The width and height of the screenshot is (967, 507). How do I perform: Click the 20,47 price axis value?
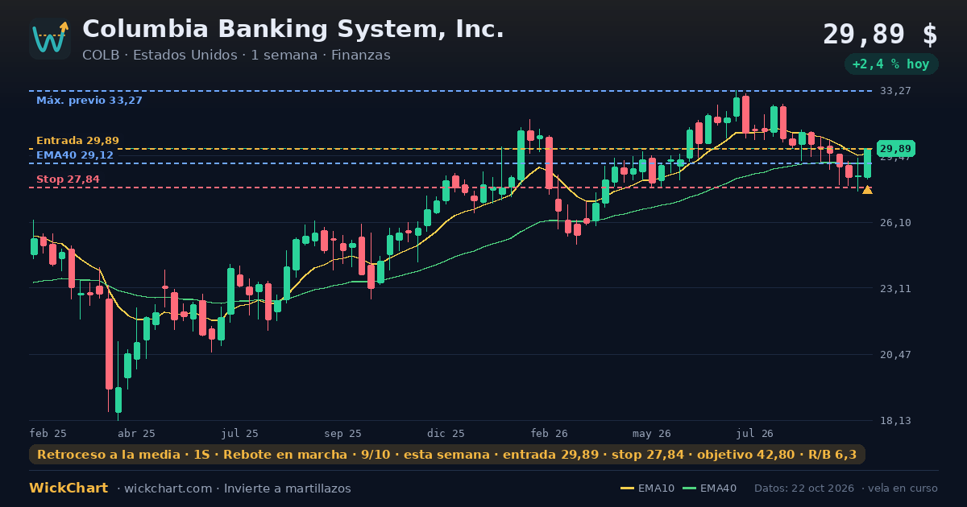click(x=894, y=354)
